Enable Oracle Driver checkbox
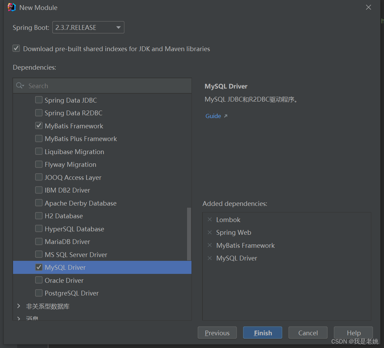 tap(39, 280)
